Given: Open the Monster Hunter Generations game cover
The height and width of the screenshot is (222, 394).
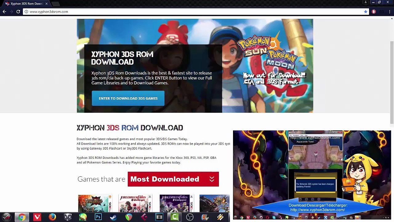Looking at the screenshot, I should [95, 203].
